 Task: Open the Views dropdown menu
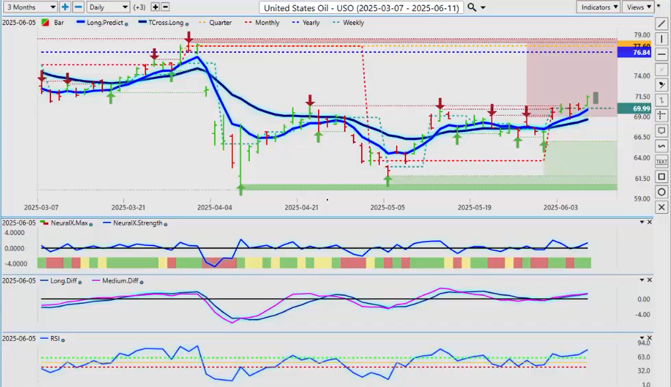tap(638, 7)
